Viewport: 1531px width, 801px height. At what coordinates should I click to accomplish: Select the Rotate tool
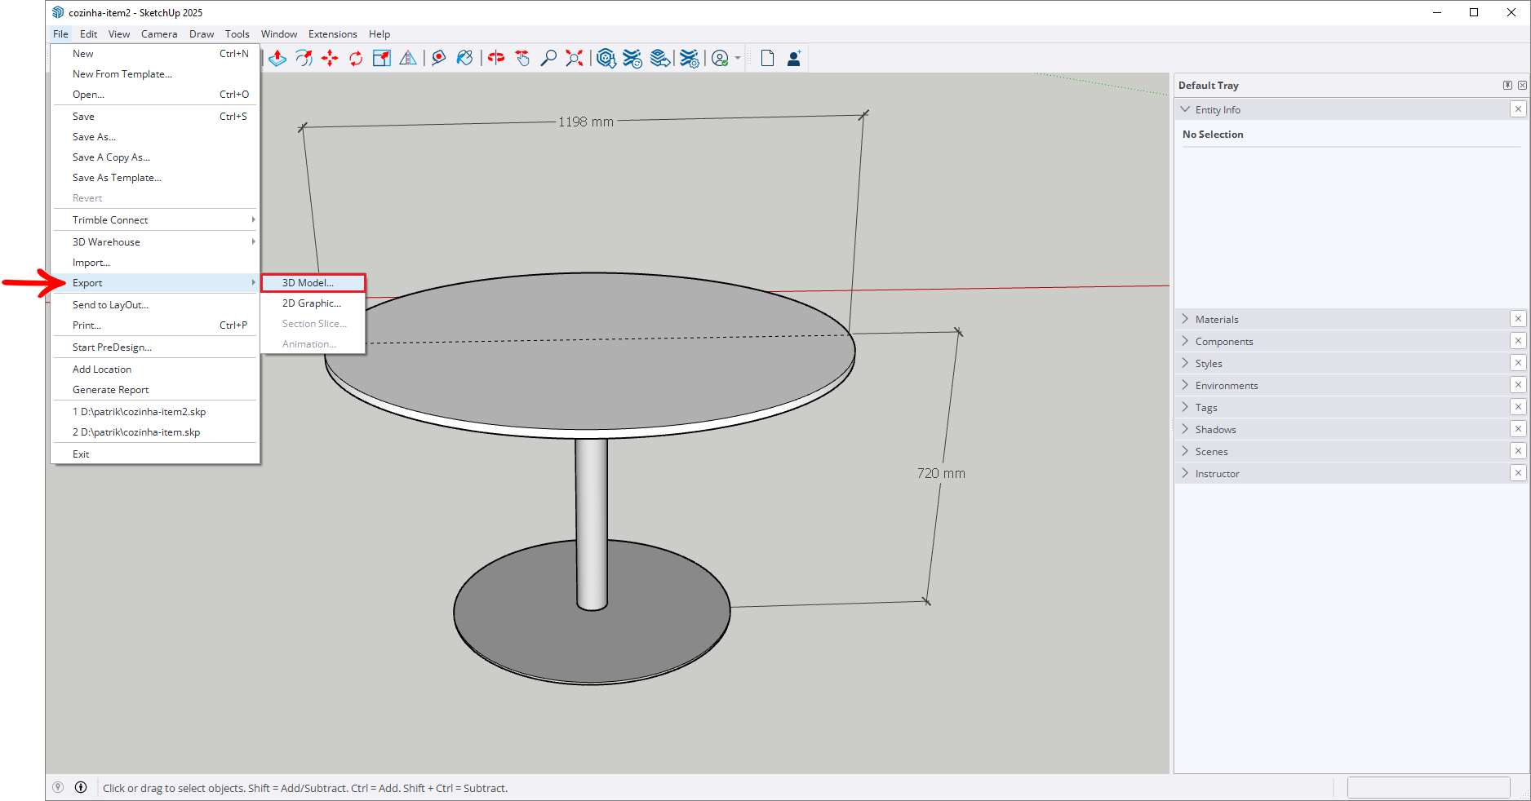[x=356, y=58]
